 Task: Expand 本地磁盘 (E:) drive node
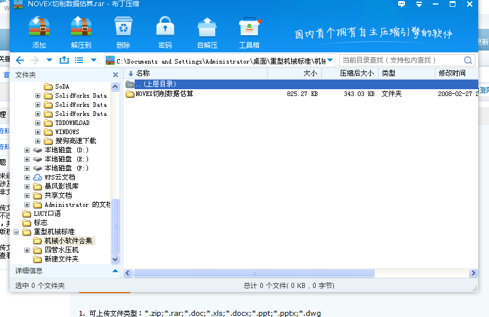click(x=27, y=159)
